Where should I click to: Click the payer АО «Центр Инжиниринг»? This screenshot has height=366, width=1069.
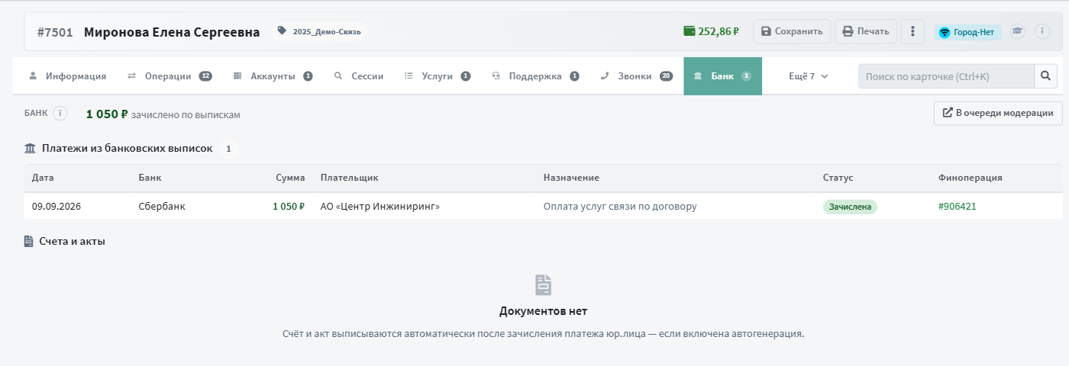[380, 206]
